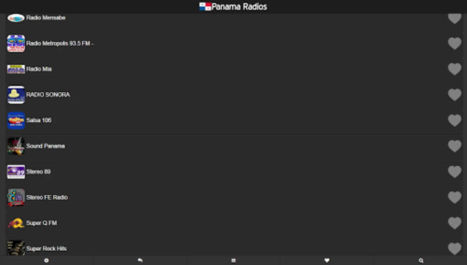
Task: Add Sound Panama to favorites
Action: (454, 146)
